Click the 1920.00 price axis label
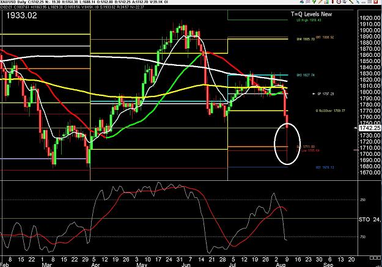 (370, 18)
